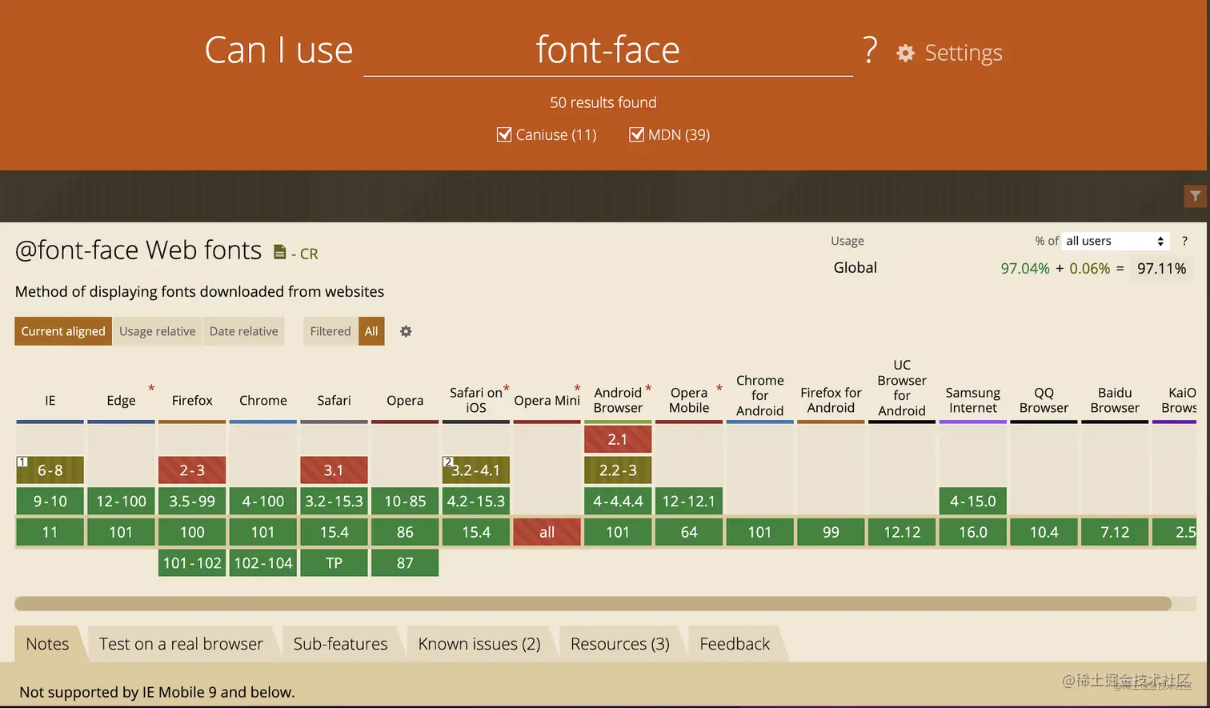The width and height of the screenshot is (1210, 708).
Task: Click the IE 9-10 cell
Action: pos(50,502)
